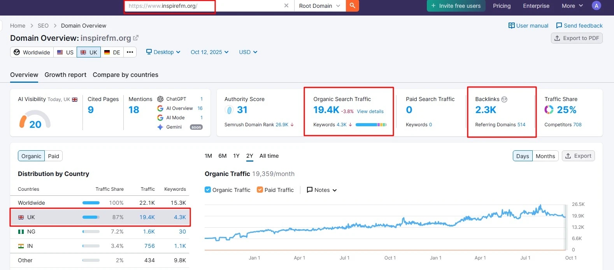This screenshot has height=270, width=614.
Task: Go to SEO breadcrumb
Action: [x=43, y=26]
